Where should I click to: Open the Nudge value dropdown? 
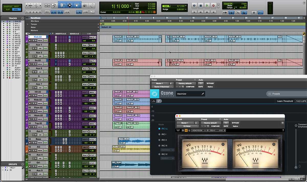click(x=186, y=9)
